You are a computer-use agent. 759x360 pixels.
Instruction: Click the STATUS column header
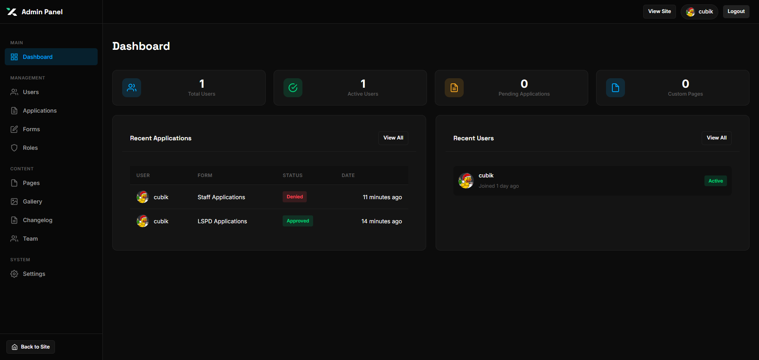coord(293,175)
